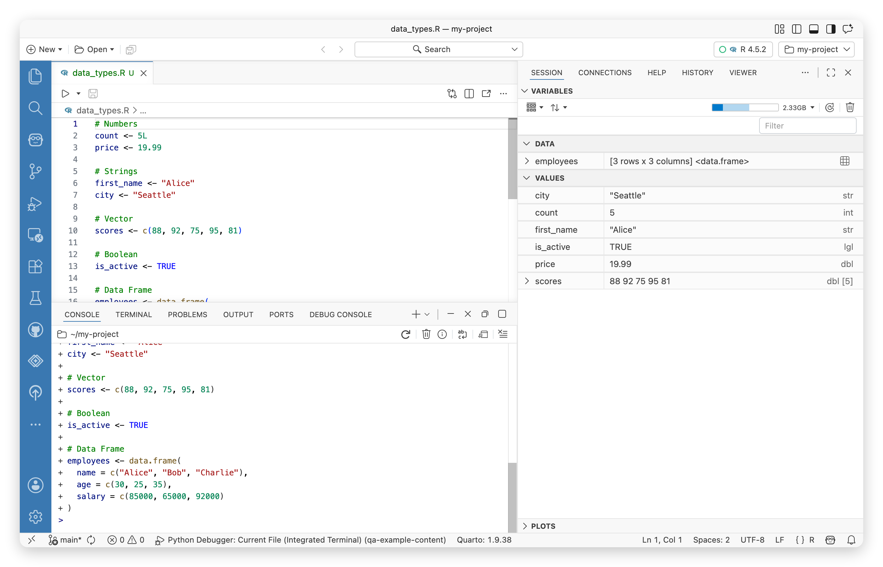
Task: Open changes compare icon in editor toolbar
Action: coord(452,94)
